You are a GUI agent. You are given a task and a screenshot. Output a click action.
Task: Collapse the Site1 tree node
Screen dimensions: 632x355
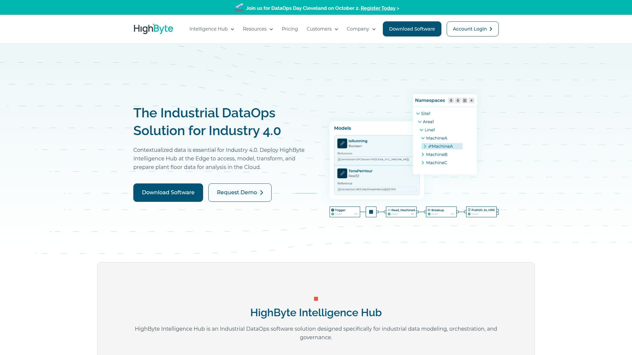[418, 114]
